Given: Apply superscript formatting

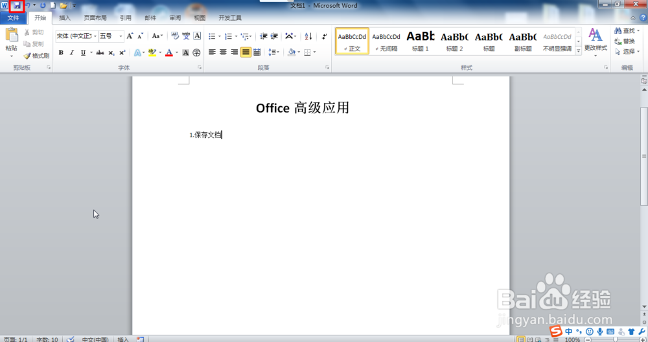Looking at the screenshot, I should (x=122, y=52).
